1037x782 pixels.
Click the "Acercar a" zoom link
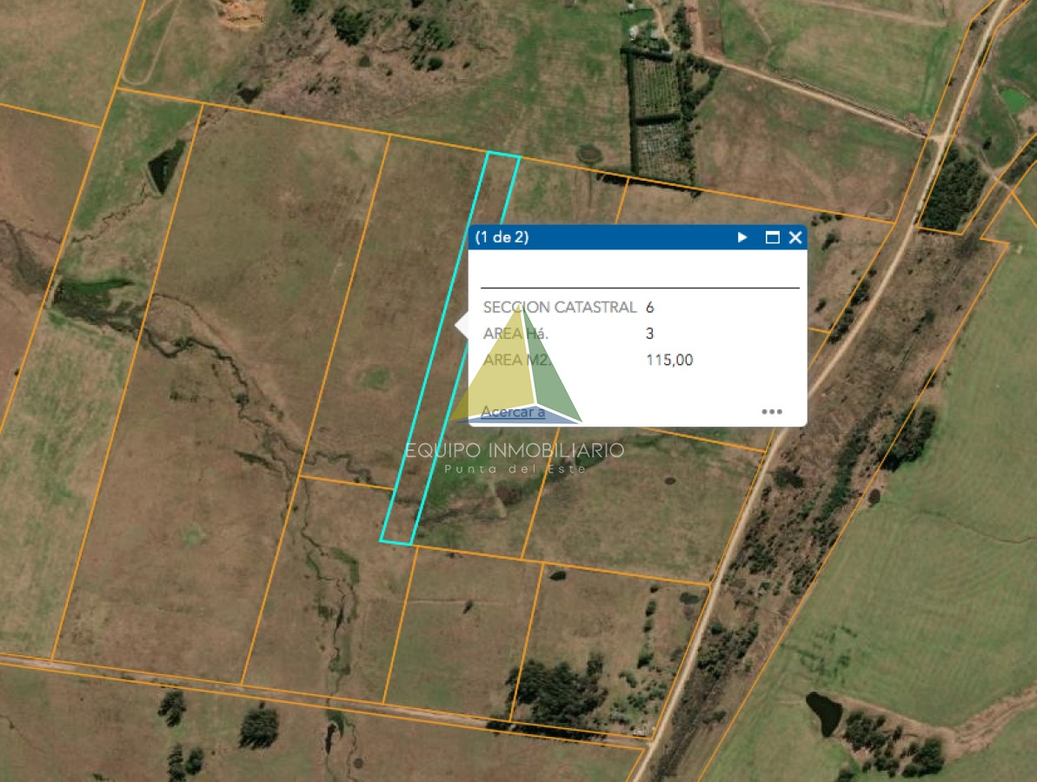tap(513, 412)
